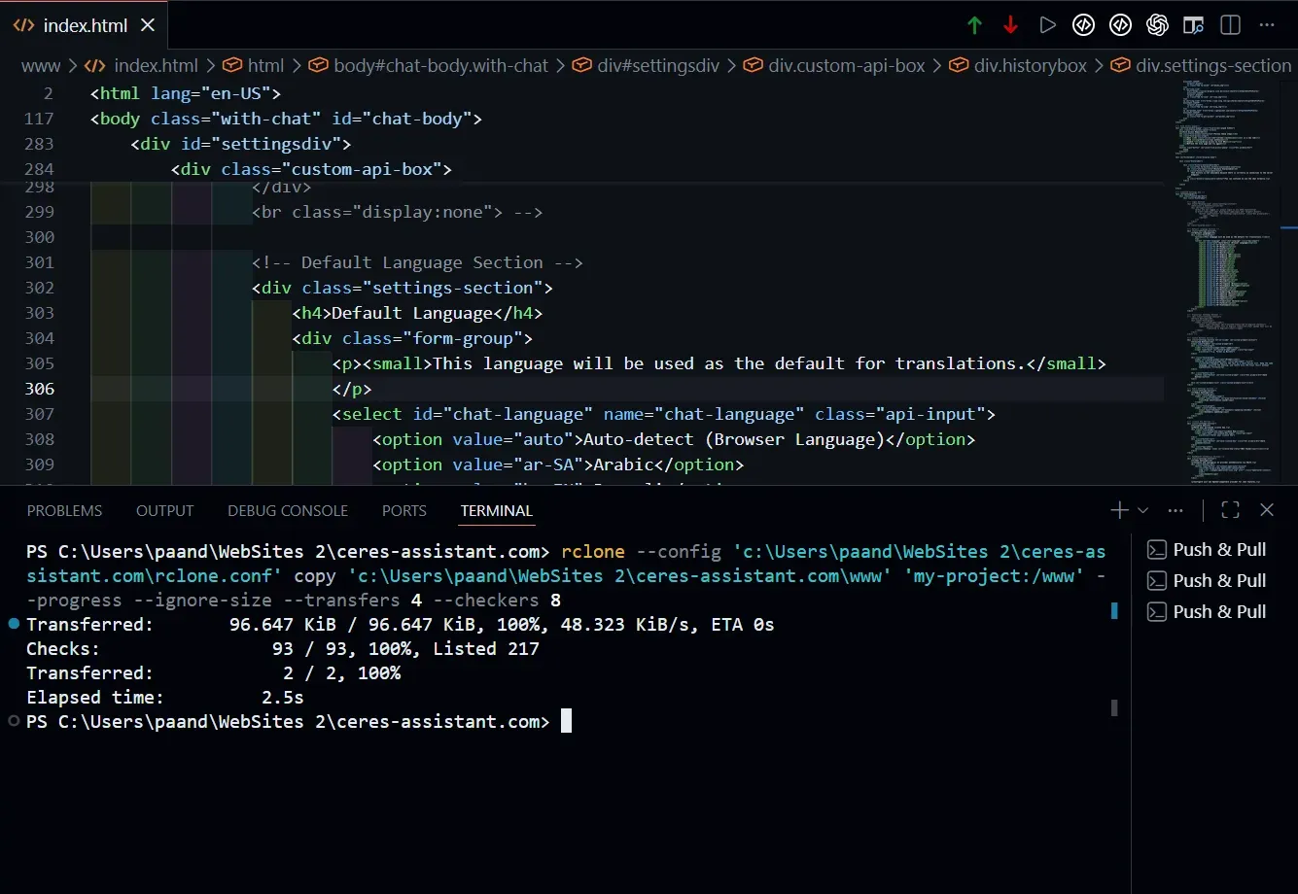Jump to sticky line div class="custom-api-box"
Image resolution: width=1298 pixels, height=894 pixels.
[x=311, y=169]
